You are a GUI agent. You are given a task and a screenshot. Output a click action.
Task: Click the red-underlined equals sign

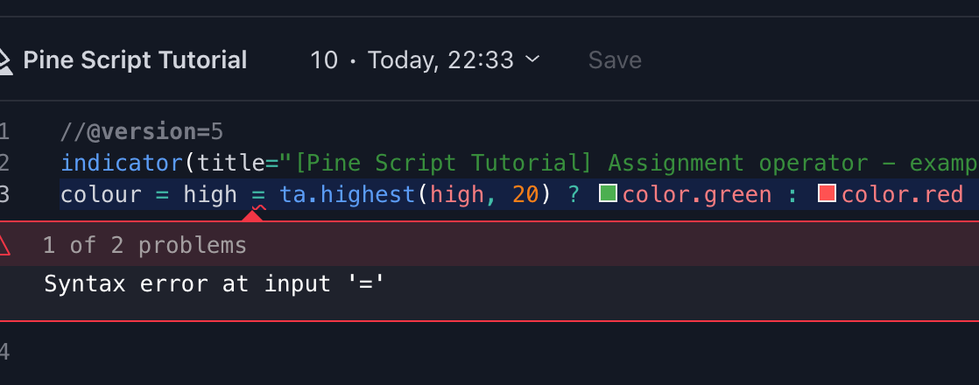[x=258, y=194]
